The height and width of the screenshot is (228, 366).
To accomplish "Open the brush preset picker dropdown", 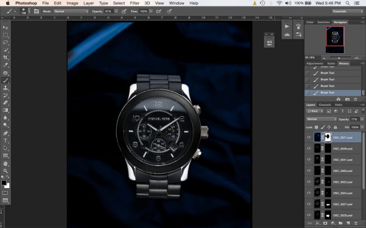I will (29, 11).
